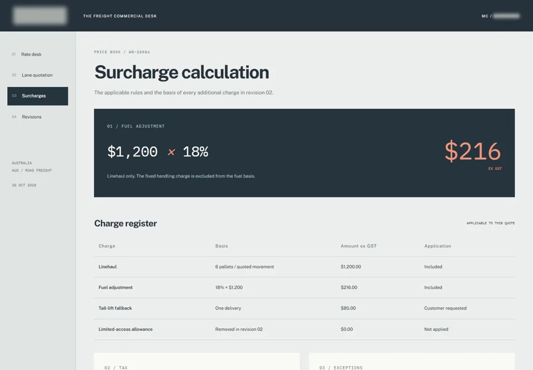Open the MC user account label
This screenshot has width=533, height=370.
tap(500, 16)
